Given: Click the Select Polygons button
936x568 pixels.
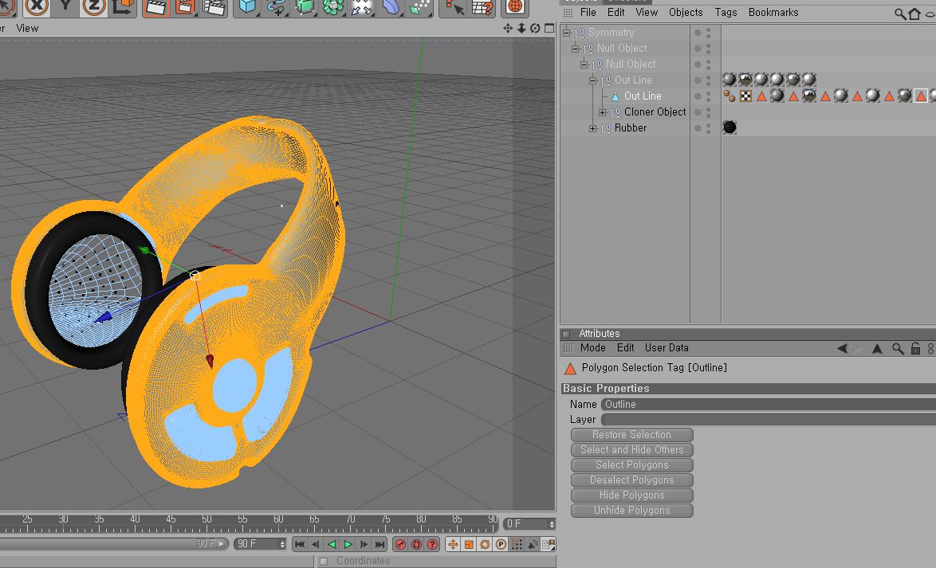Looking at the screenshot, I should click(x=631, y=465).
